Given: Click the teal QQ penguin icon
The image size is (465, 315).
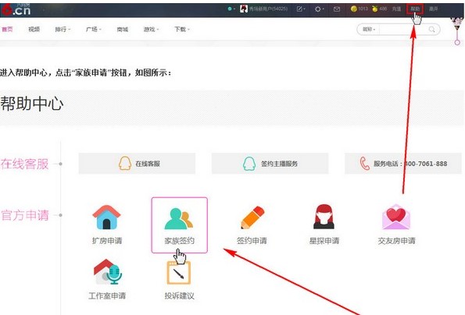Looking at the screenshot, I should 249,164.
